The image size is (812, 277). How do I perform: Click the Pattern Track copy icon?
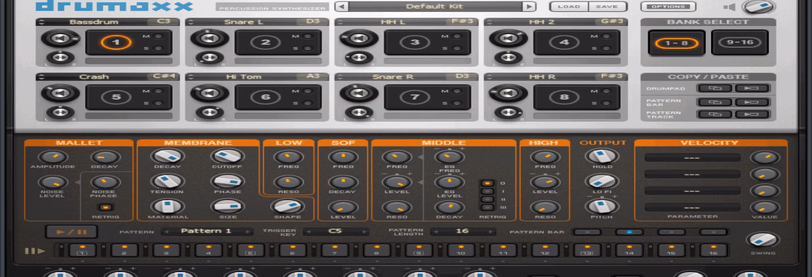[x=711, y=114]
